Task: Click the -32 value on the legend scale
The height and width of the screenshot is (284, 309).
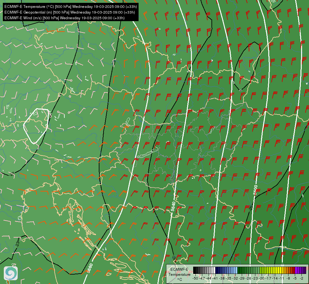Action: [x=235, y=278]
